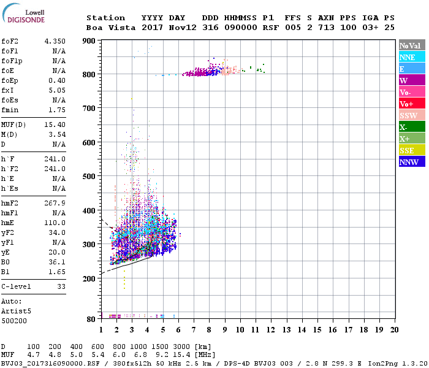Select the Vo+ red legend swatch

click(x=412, y=104)
